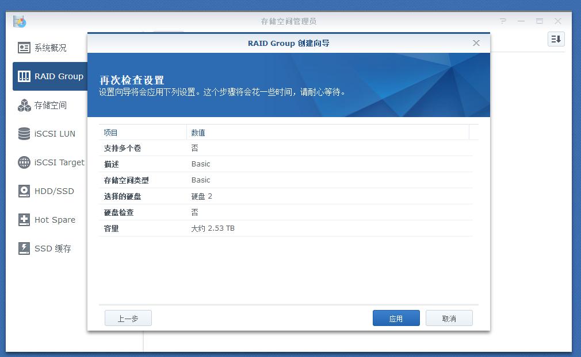Viewport: 581px width, 357px height.
Task: Click the 存储空间管理员 window title bar
Action: point(288,21)
